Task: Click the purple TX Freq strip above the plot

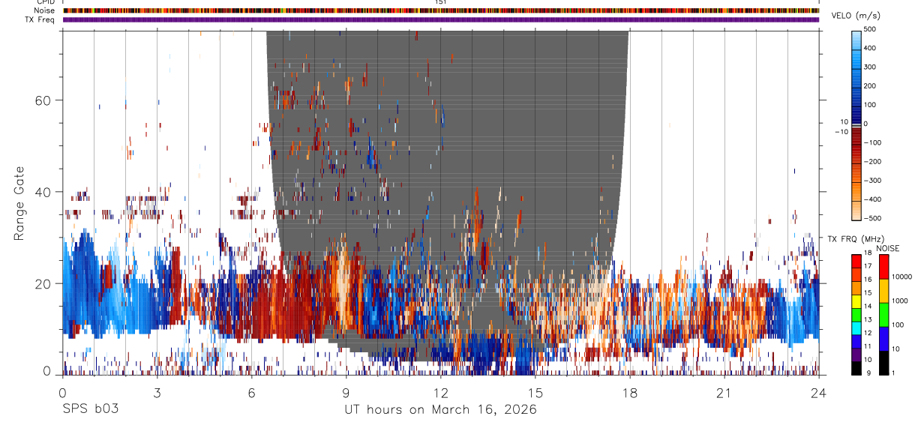Action: pyautogui.click(x=441, y=19)
